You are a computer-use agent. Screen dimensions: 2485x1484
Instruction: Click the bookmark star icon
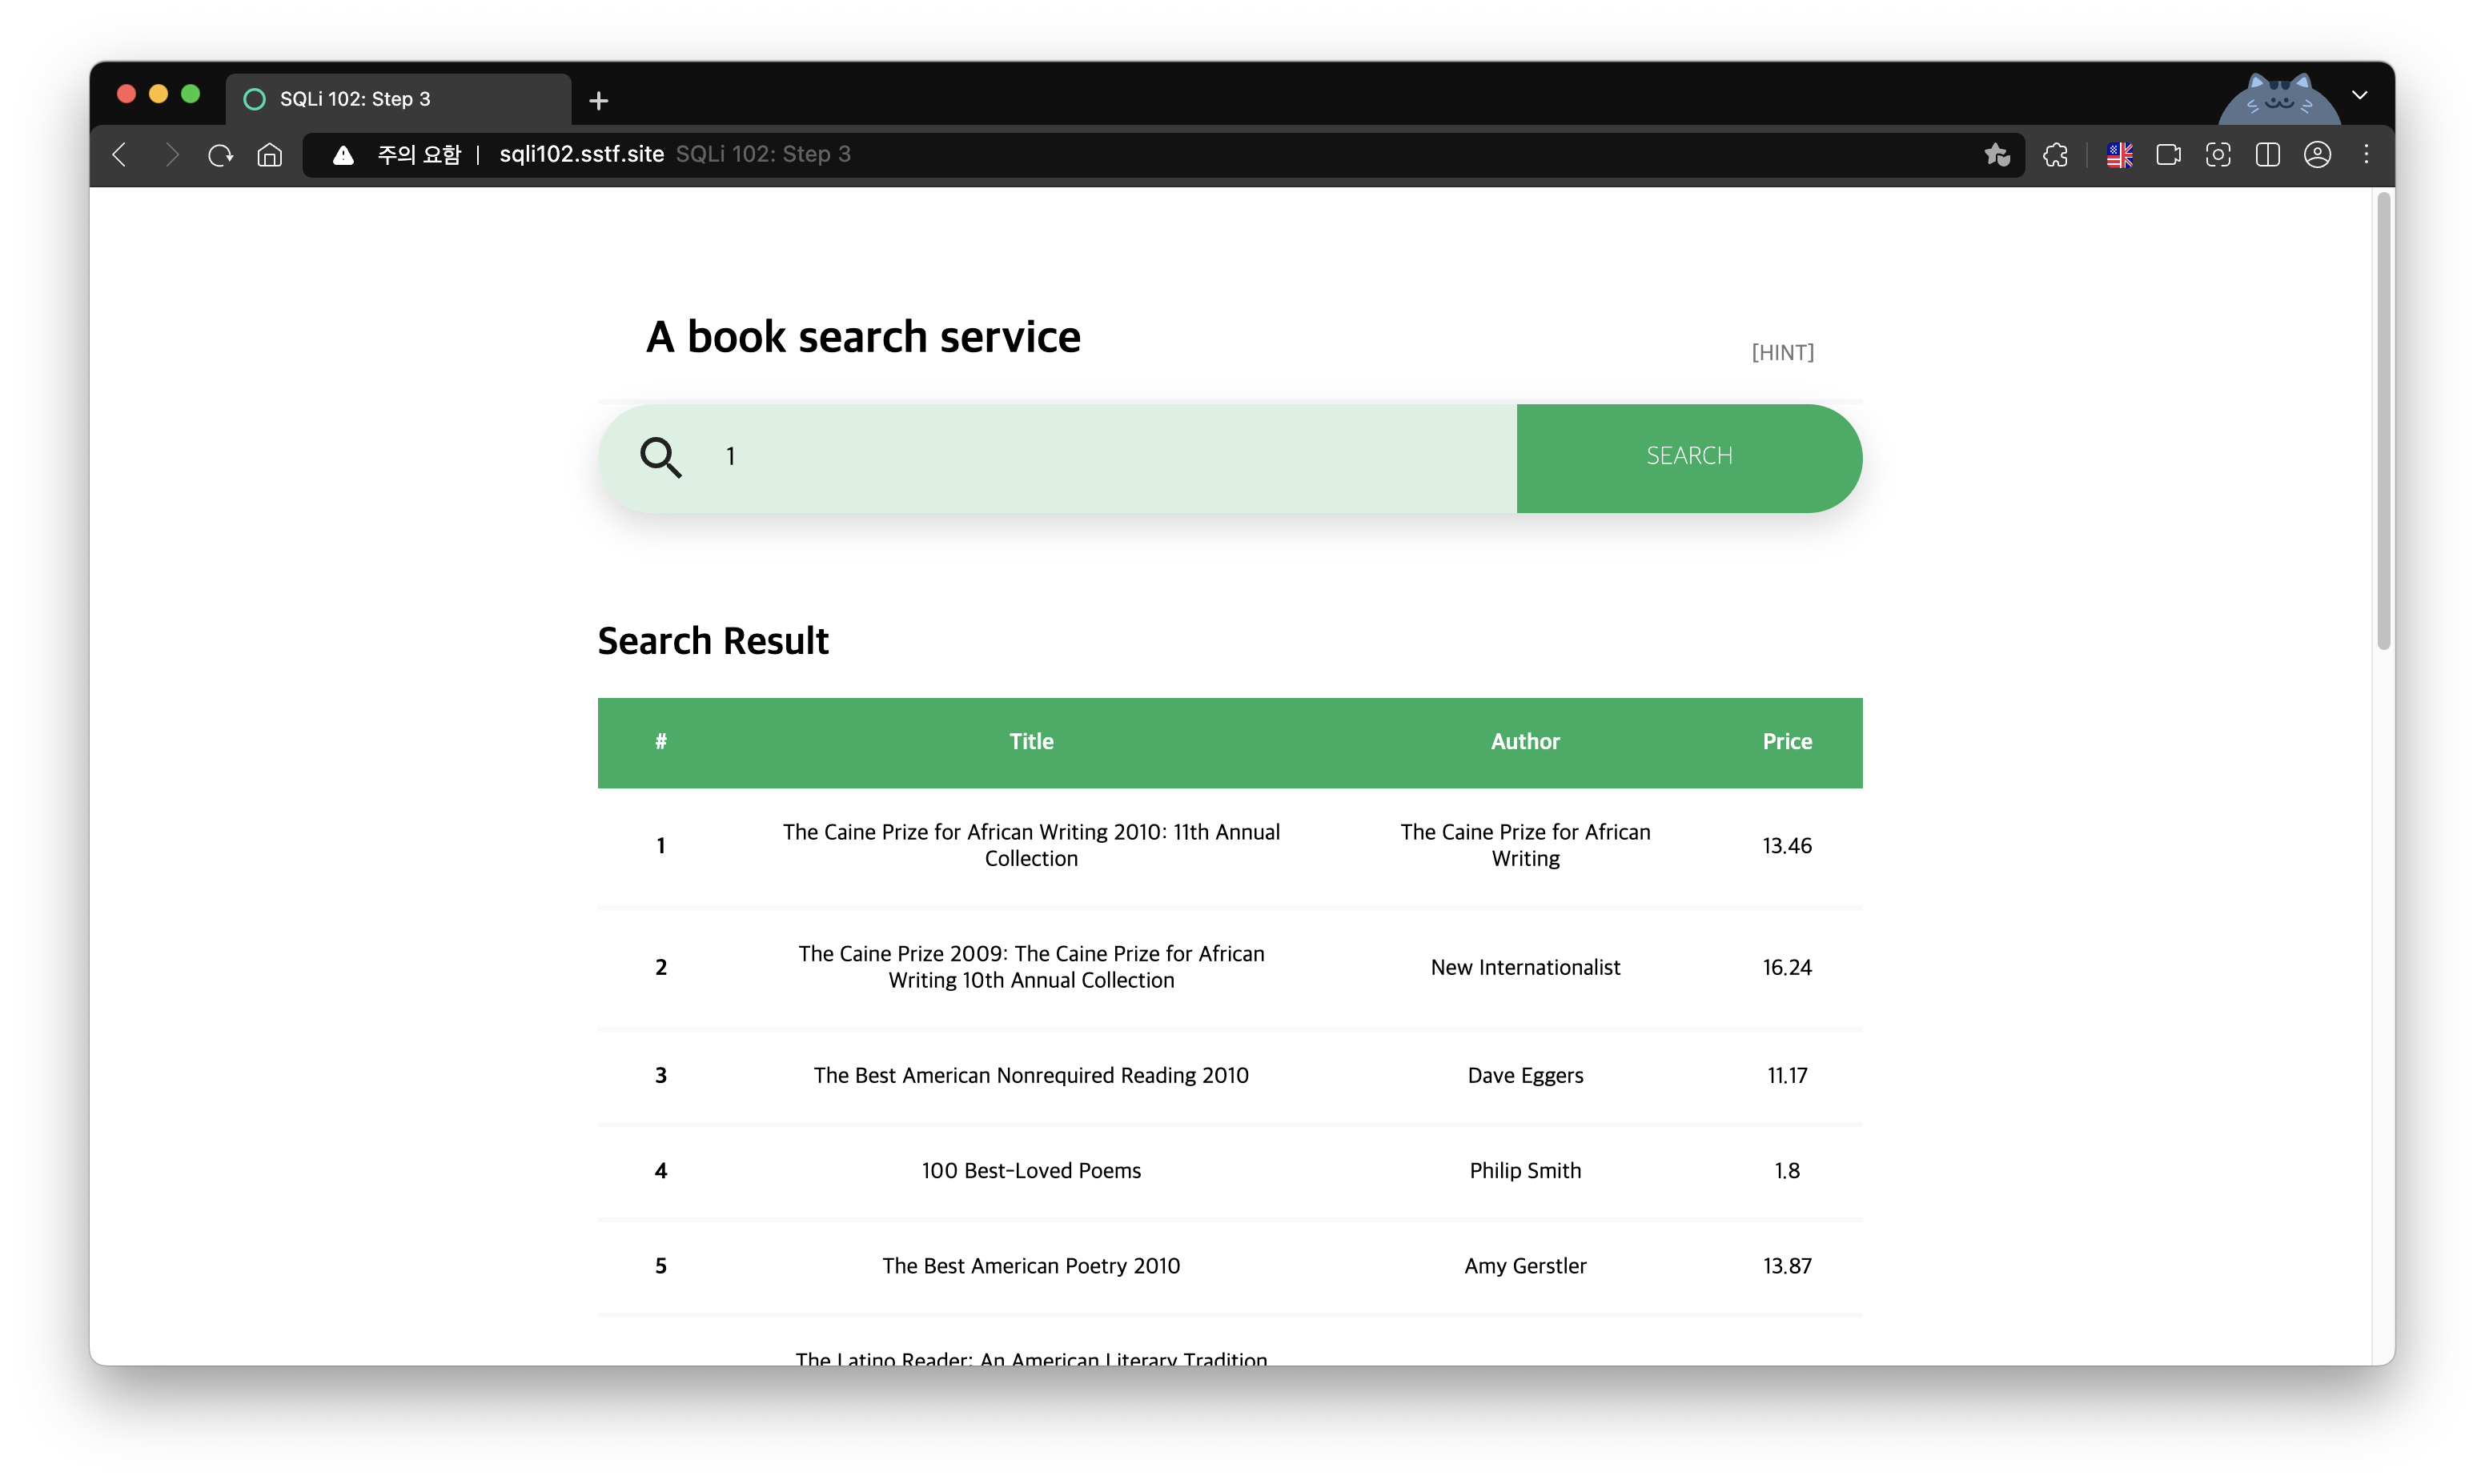tap(1996, 154)
